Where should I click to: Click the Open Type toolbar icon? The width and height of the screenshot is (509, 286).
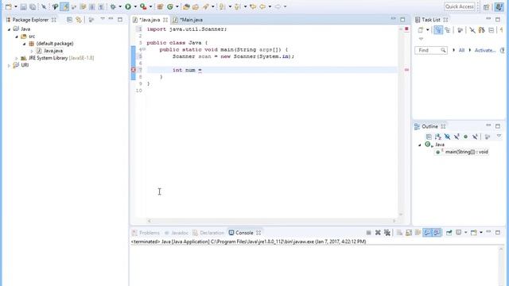186,6
